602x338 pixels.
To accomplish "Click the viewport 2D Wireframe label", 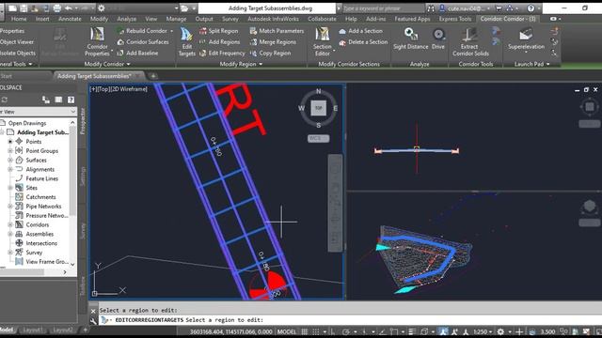I will 130,89.
